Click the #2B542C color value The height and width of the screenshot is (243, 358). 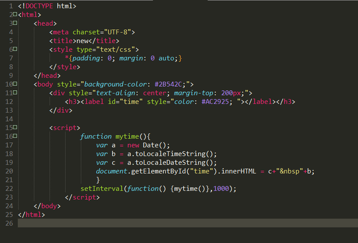point(168,85)
